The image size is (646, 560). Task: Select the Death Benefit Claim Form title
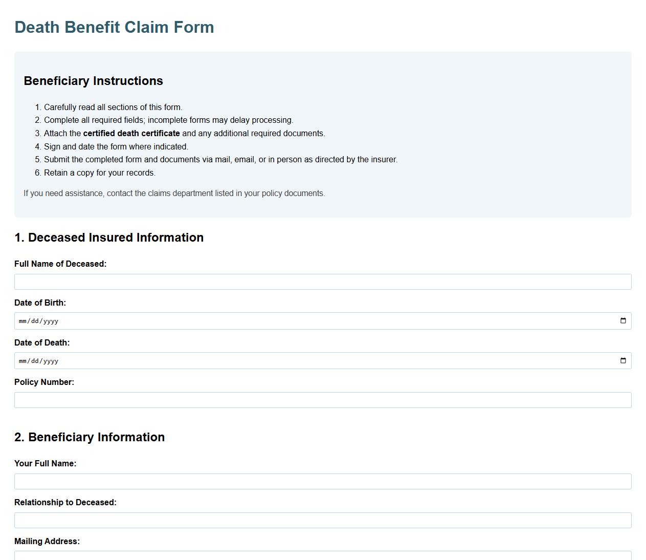click(x=114, y=27)
